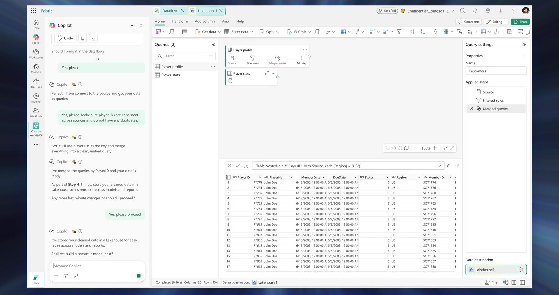Open Workloads in the sidebar

36,113
